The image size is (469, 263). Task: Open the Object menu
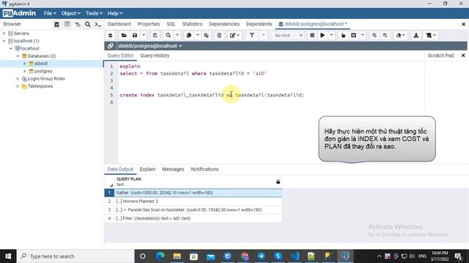[71, 13]
